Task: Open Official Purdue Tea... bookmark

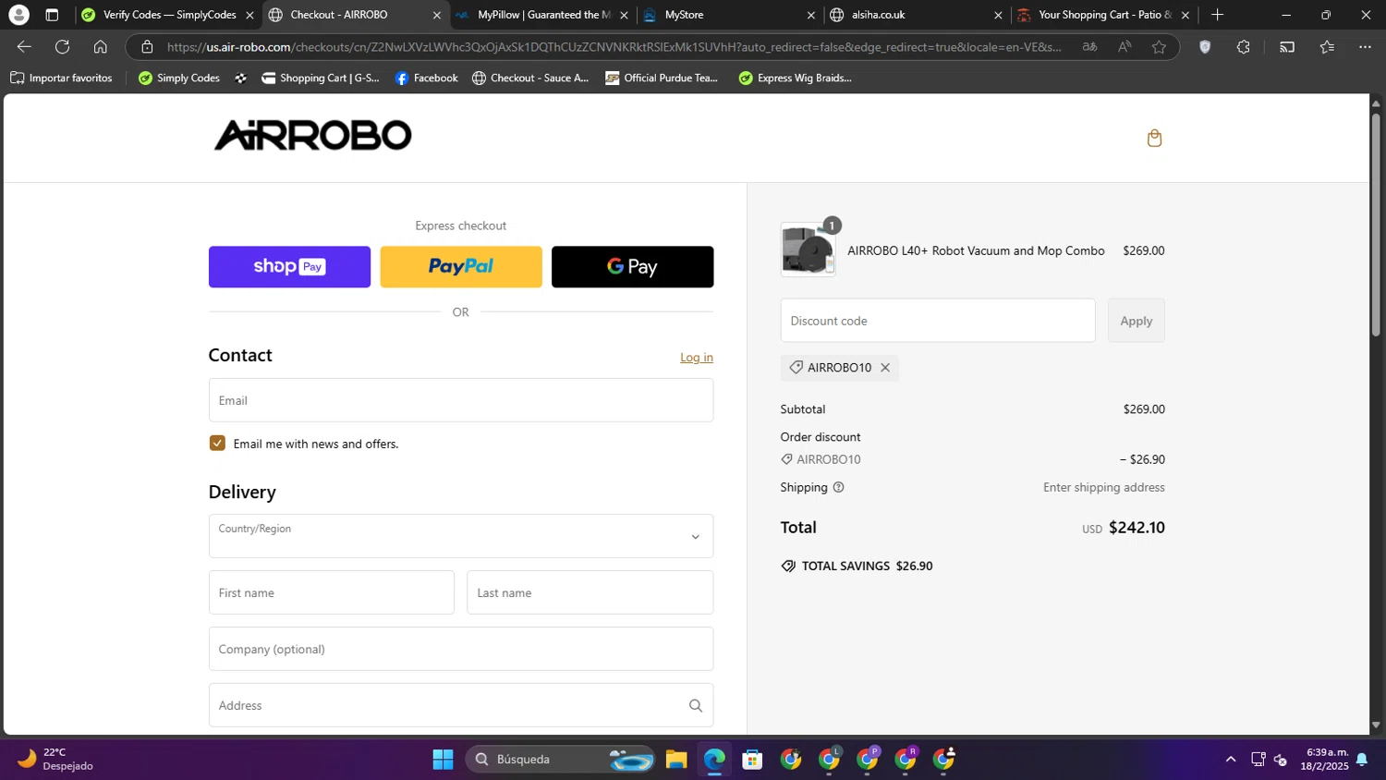Action: click(x=662, y=78)
